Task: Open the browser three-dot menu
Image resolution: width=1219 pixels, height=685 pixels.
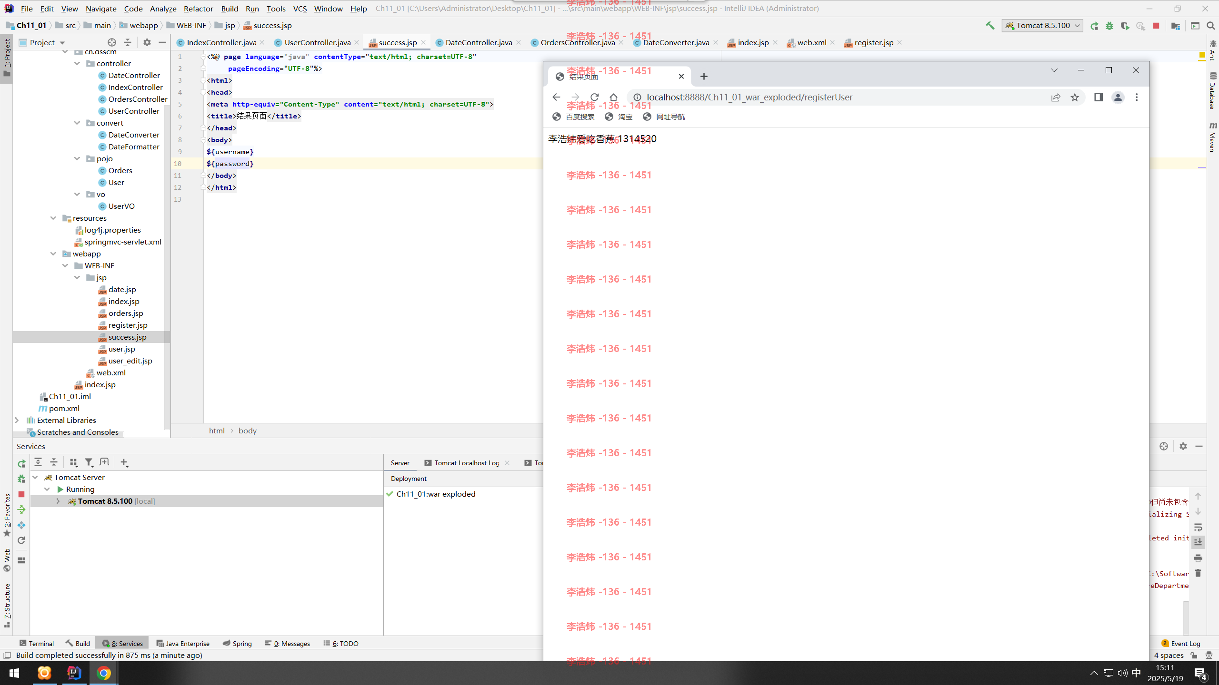Action: point(1137,97)
